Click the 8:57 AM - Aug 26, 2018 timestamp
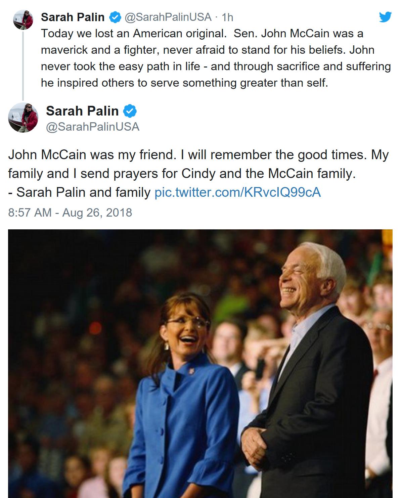The width and height of the screenshot is (402, 498). (x=70, y=213)
